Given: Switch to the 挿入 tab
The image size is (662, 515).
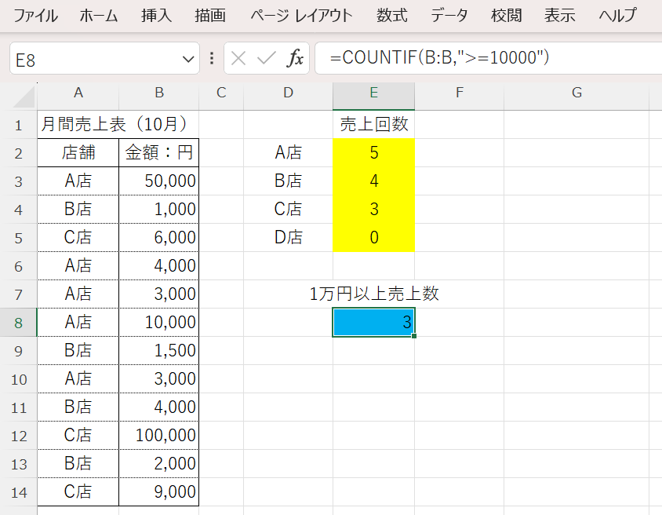Looking at the screenshot, I should [157, 16].
